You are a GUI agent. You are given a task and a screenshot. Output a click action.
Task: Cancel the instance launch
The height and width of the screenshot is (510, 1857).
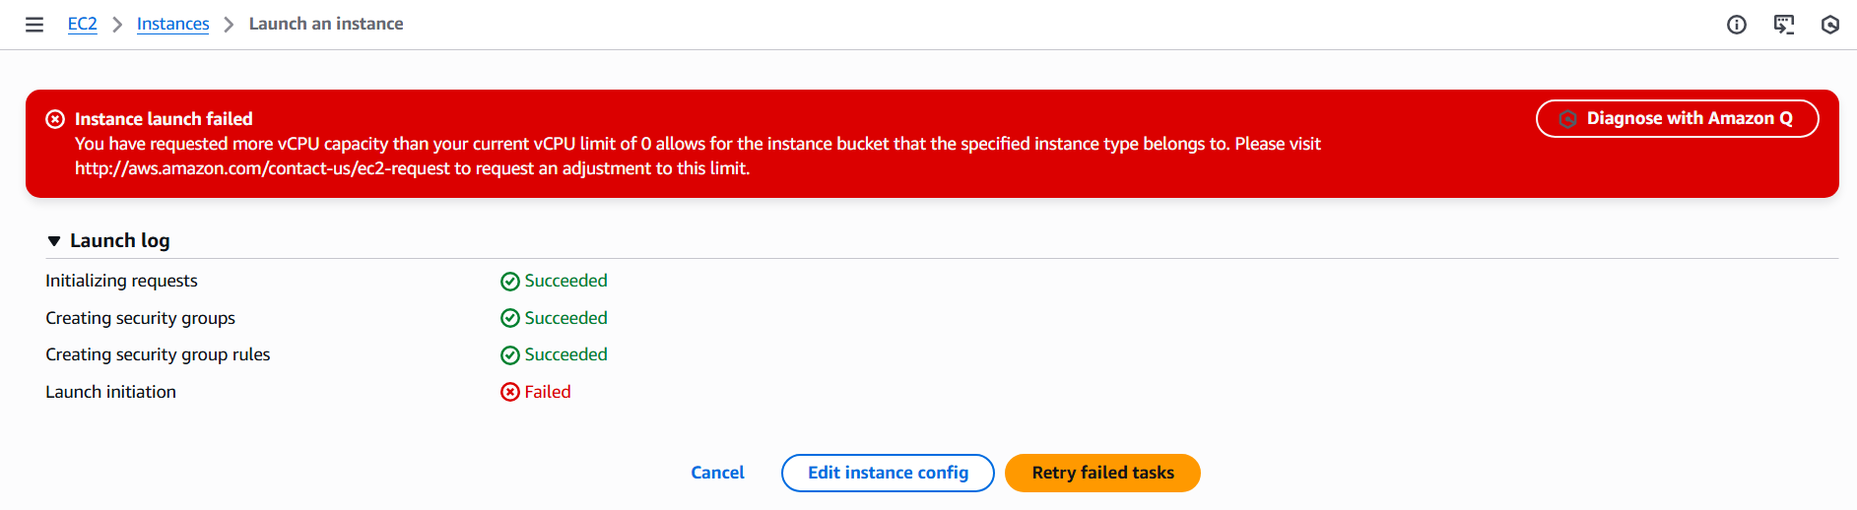tap(717, 473)
